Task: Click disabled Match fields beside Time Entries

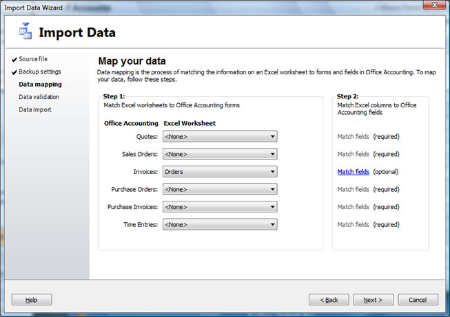Action: pos(354,224)
